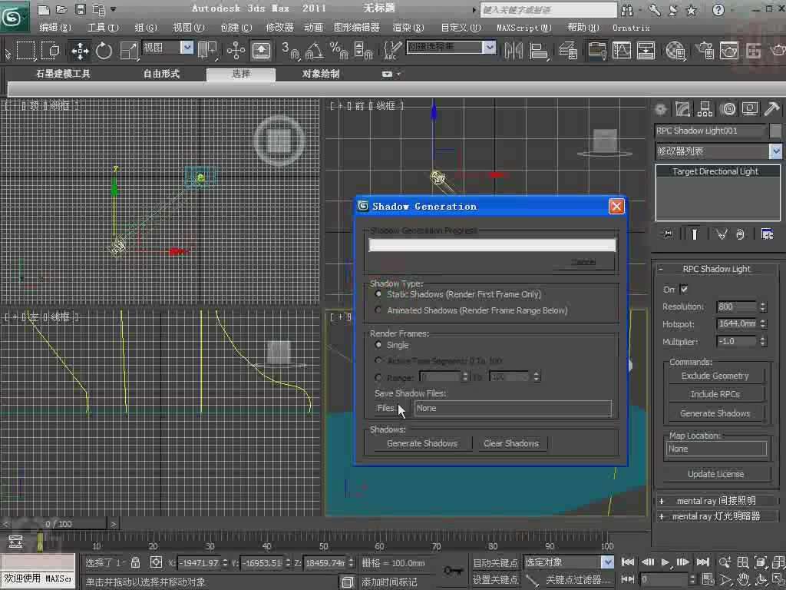Click Include RPCs button
This screenshot has height=590, width=786.
click(x=715, y=394)
